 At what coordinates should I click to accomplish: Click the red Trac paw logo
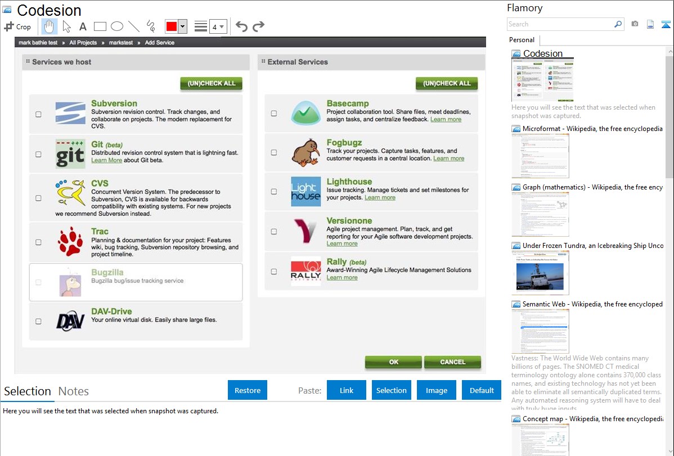(x=70, y=242)
